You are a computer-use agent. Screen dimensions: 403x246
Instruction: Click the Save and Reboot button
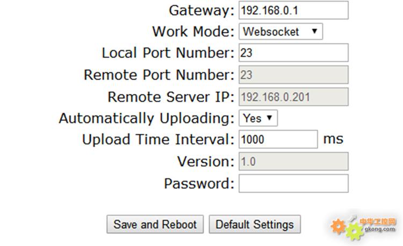point(155,224)
